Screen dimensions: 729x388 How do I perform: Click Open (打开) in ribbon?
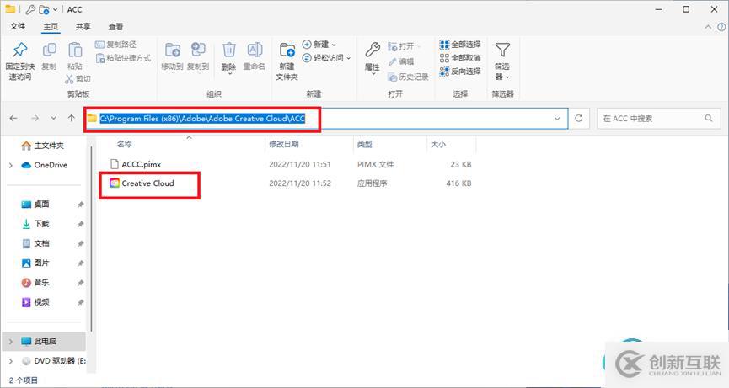[404, 46]
